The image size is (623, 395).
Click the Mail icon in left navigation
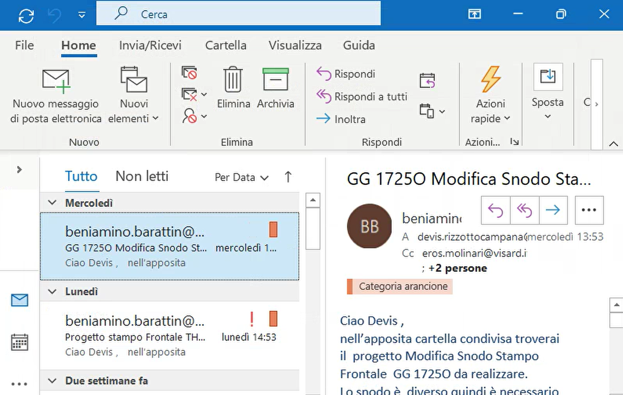(20, 300)
